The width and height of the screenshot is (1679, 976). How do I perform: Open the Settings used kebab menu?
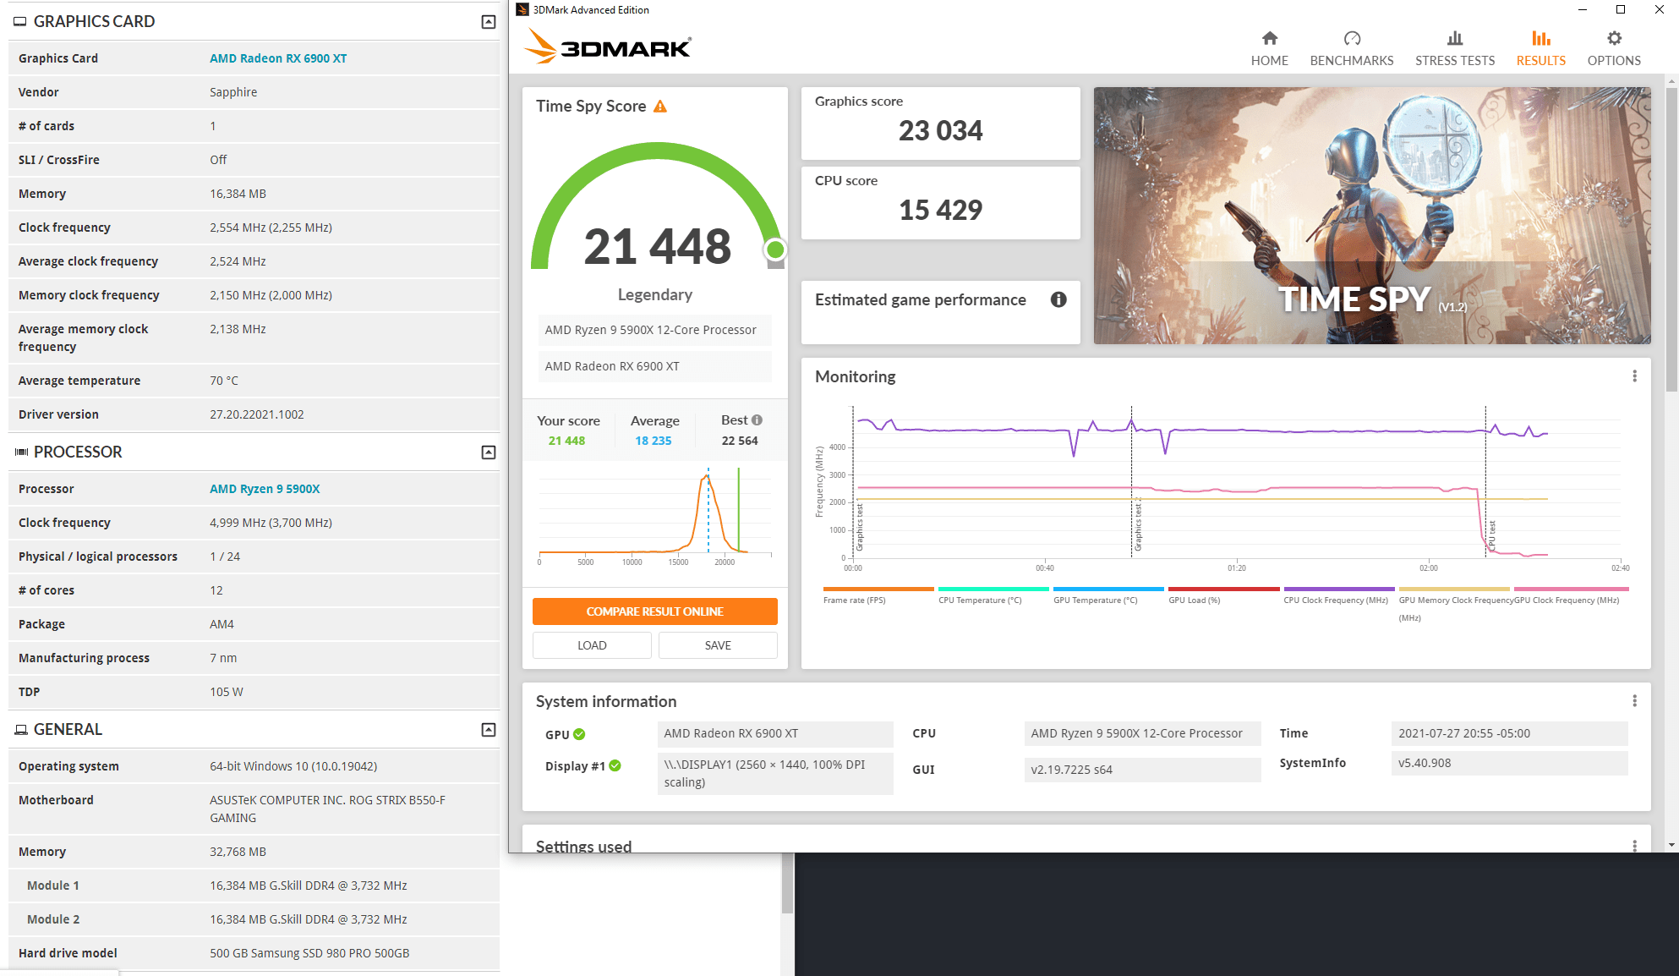coord(1635,845)
